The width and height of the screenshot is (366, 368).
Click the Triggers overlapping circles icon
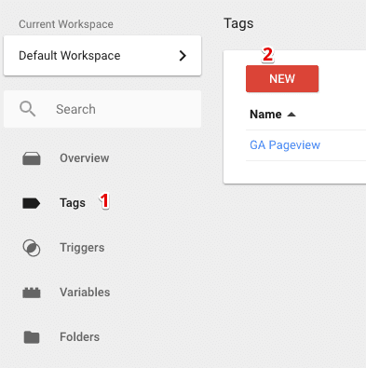pos(32,248)
